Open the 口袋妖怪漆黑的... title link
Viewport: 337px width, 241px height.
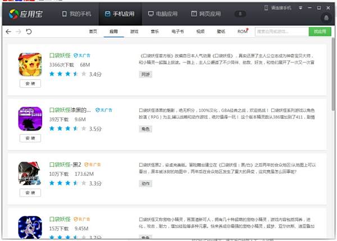point(70,110)
